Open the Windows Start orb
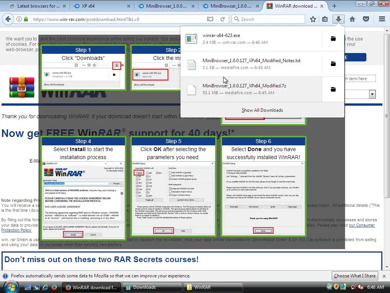Screen dimensions: 390x293 pyautogui.click(x=10, y=287)
